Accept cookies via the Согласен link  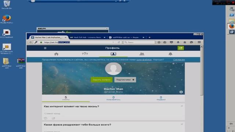tap(179, 59)
